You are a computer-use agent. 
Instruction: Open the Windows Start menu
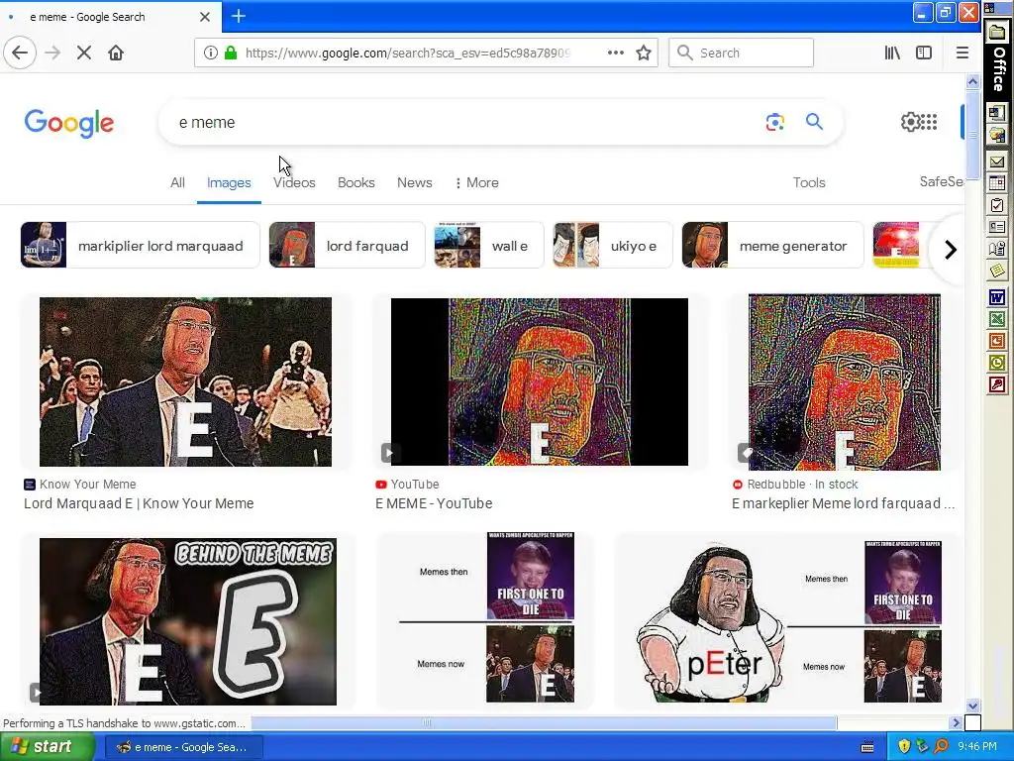pyautogui.click(x=48, y=747)
